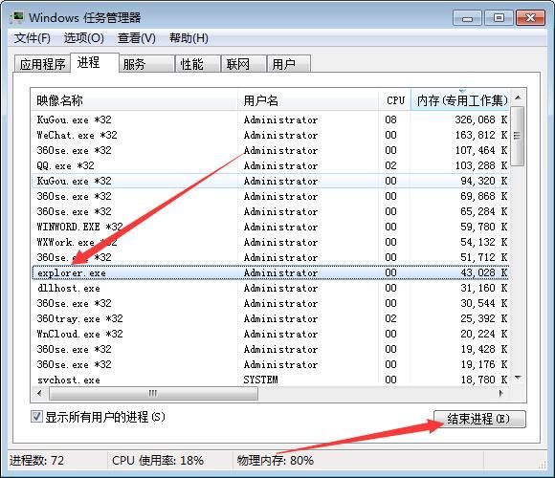Minimize the Task Manager window
The width and height of the screenshot is (555, 478).
pyautogui.click(x=467, y=18)
